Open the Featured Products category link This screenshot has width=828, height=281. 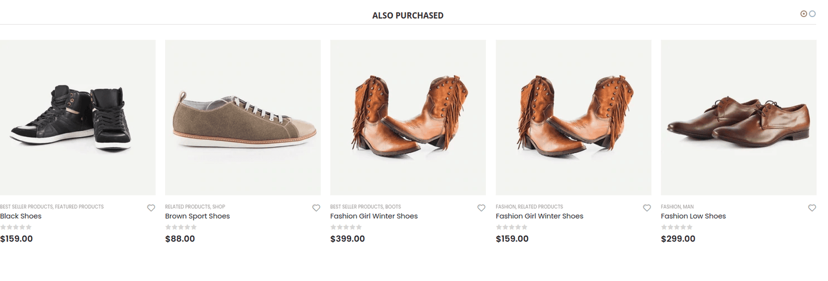point(79,207)
